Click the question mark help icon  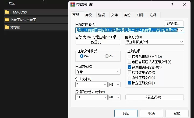(172, 5)
